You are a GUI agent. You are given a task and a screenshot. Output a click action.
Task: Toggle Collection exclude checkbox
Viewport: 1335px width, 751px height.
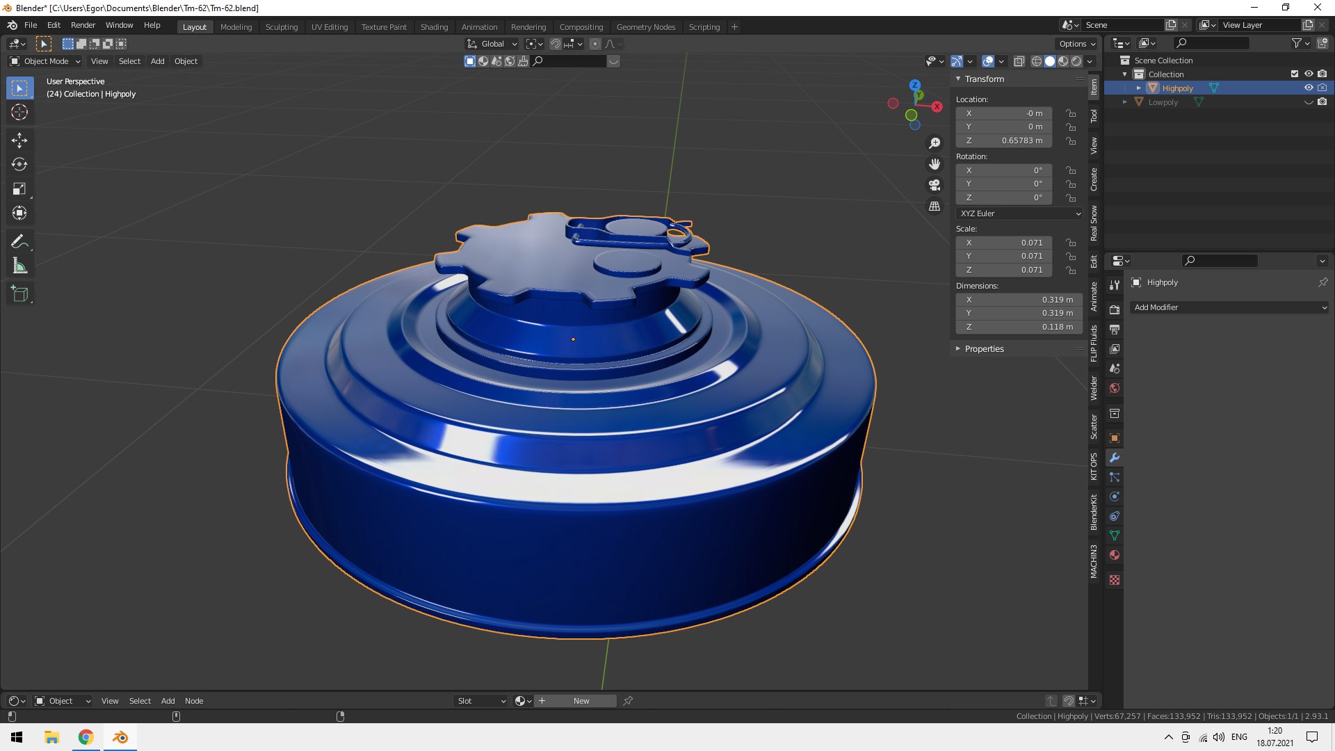(x=1295, y=74)
